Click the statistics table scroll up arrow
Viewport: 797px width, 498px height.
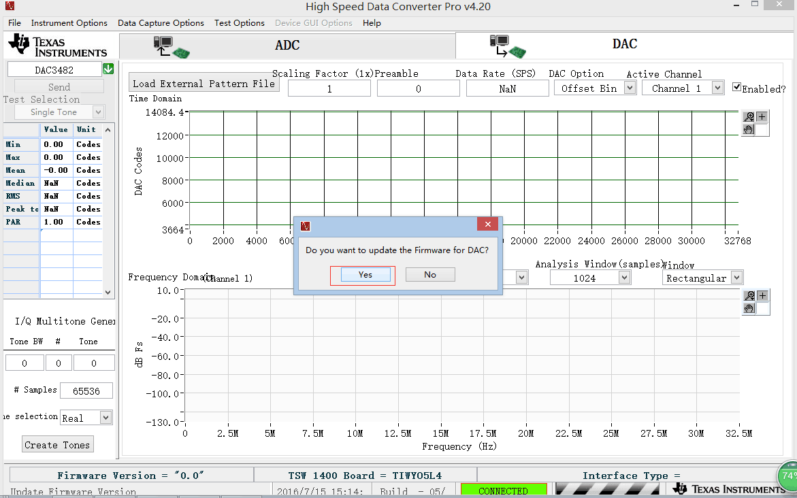pyautogui.click(x=108, y=130)
